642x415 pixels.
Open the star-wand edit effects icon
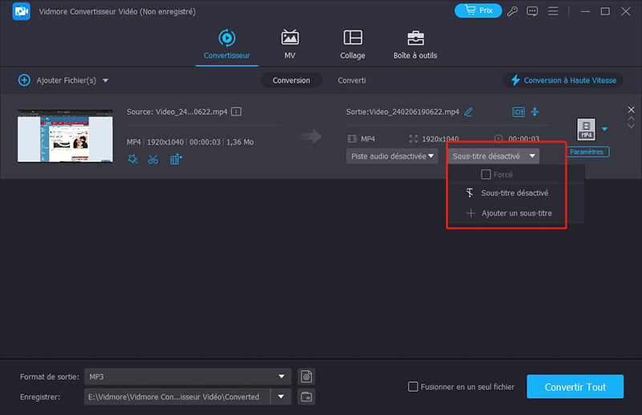point(132,159)
